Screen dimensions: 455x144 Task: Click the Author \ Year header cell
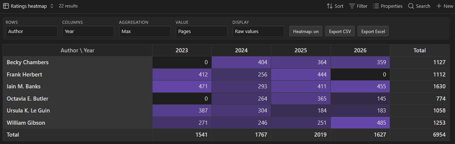point(78,50)
